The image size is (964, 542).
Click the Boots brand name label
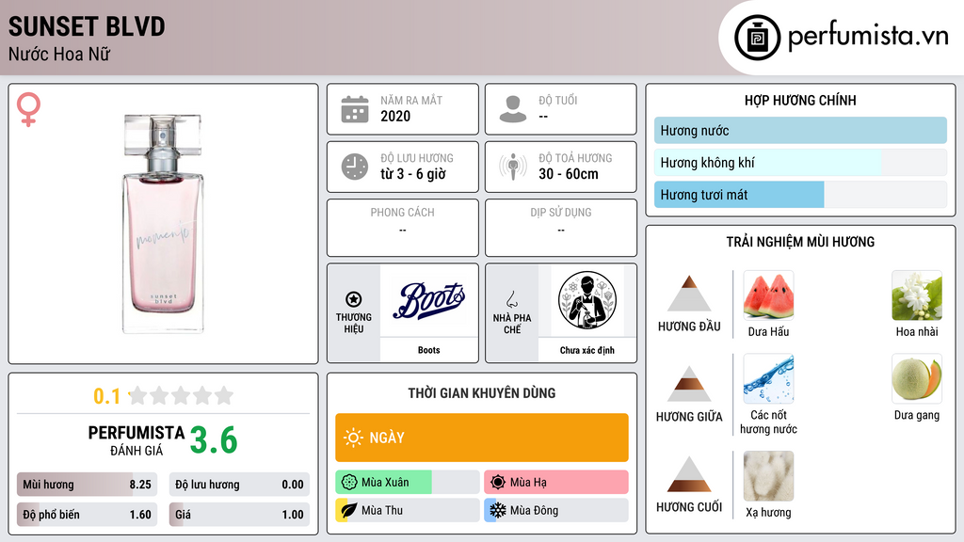pos(428,350)
